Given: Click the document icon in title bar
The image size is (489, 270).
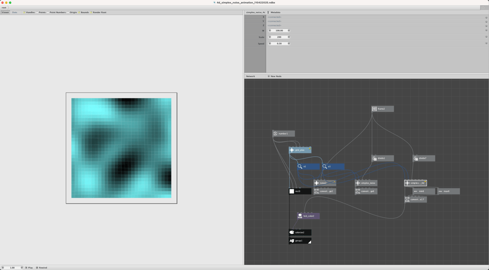Looking at the screenshot, I should point(215,2).
